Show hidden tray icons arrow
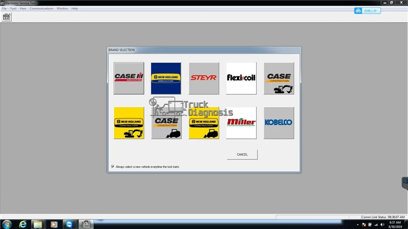Image resolution: width=408 pixels, height=229 pixels. coord(358,224)
